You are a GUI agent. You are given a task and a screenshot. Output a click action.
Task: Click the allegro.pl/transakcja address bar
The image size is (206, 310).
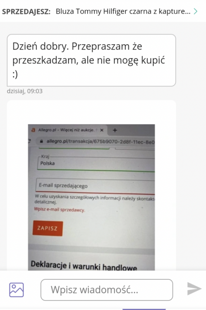95,141
